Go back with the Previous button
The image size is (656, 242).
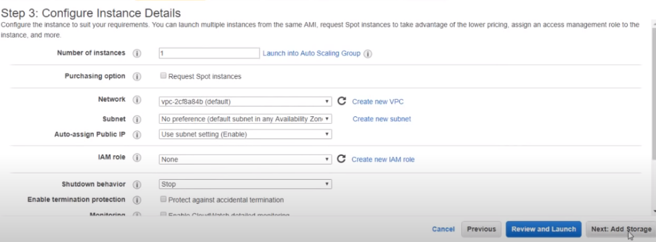point(481,229)
